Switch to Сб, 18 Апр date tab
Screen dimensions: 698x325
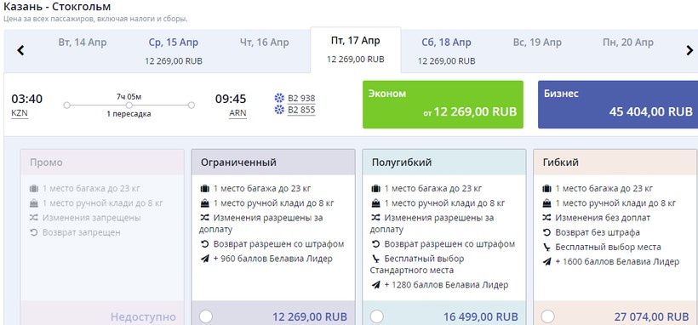tap(447, 50)
